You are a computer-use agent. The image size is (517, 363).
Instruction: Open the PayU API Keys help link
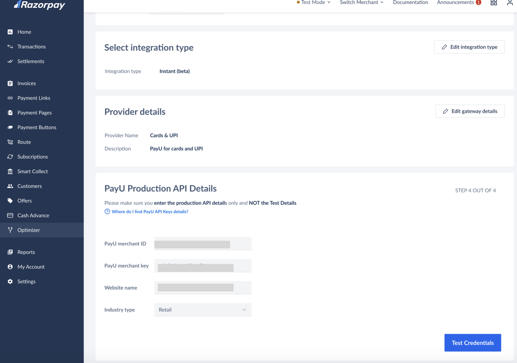(150, 211)
